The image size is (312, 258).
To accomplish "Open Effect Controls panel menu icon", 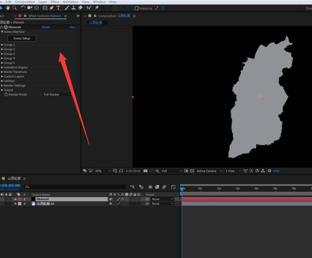I will tap(65, 16).
